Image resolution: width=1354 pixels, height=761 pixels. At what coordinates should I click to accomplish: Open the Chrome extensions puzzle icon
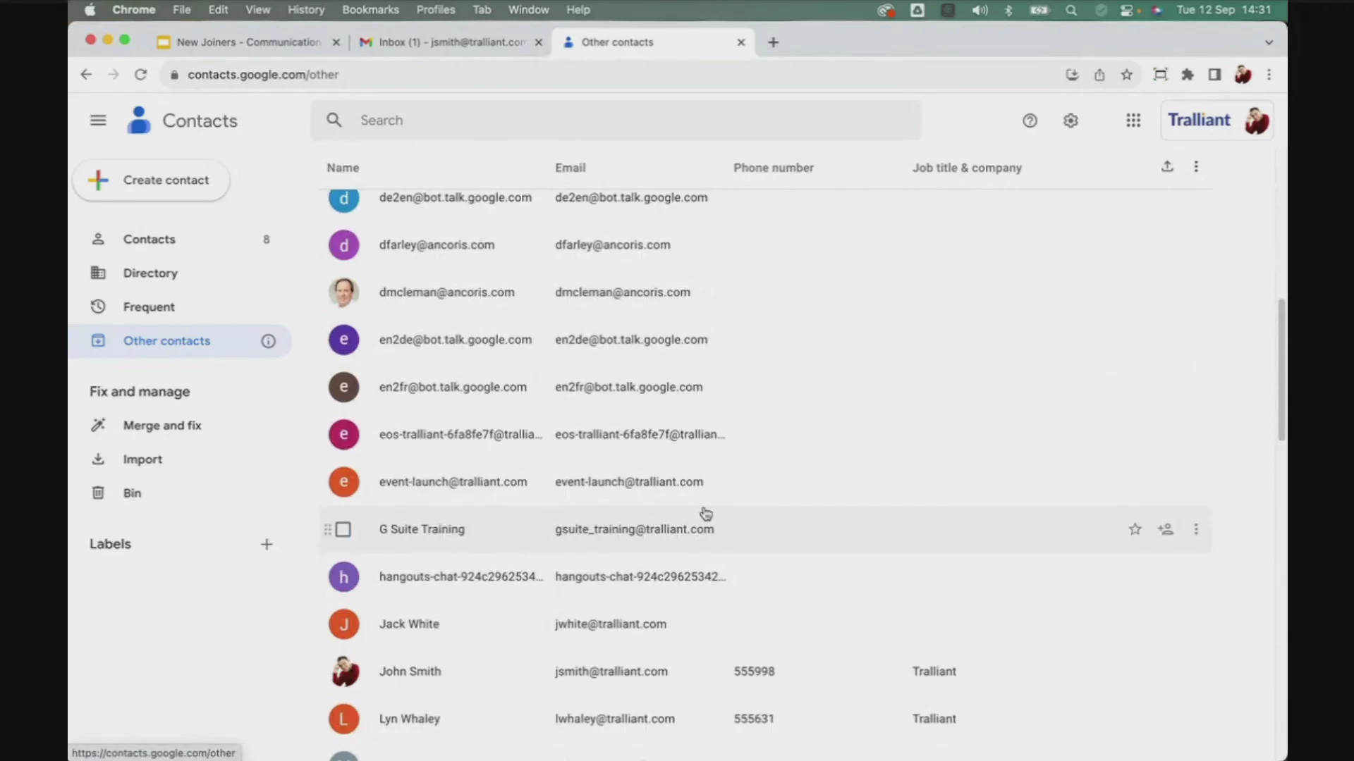1188,75
